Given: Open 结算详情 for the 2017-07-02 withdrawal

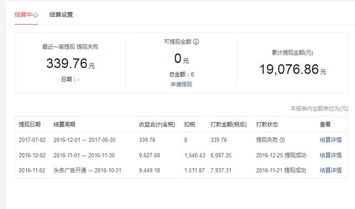Looking at the screenshot, I should pos(331,140).
